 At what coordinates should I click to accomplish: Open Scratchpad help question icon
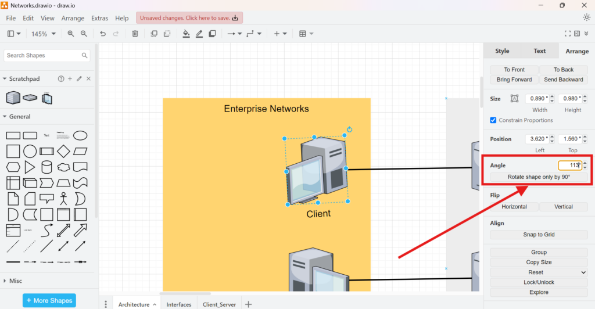[x=60, y=78]
